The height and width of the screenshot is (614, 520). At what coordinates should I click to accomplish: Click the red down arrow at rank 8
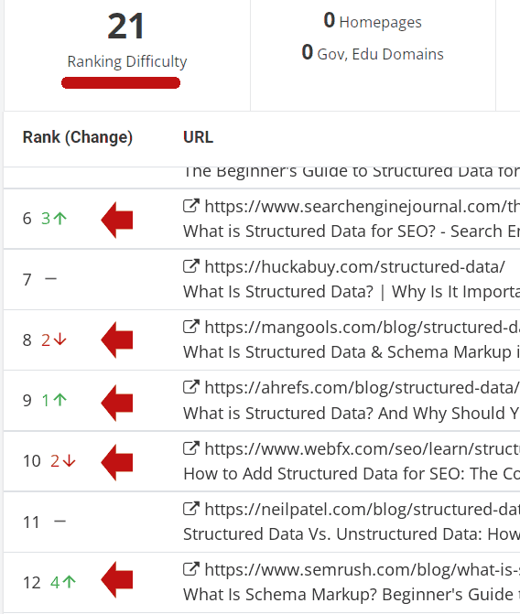(60, 339)
